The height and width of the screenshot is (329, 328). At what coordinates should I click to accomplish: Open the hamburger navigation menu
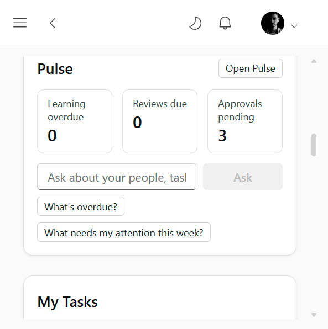coord(20,23)
